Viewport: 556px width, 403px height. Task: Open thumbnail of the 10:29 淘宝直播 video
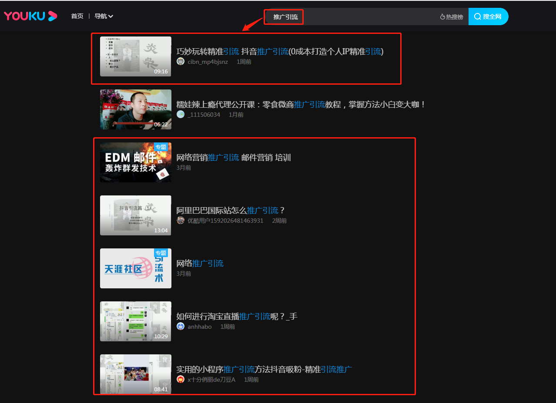click(136, 321)
